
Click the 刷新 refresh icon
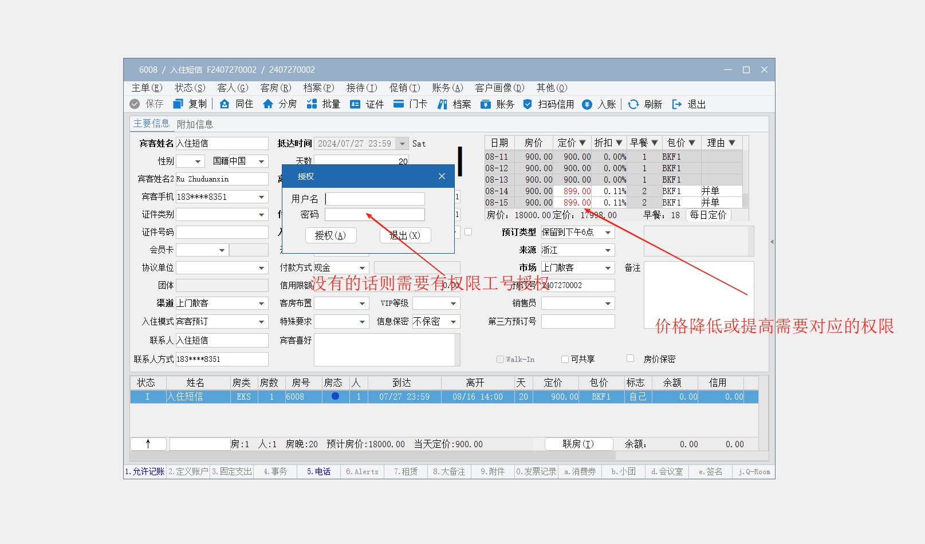633,104
